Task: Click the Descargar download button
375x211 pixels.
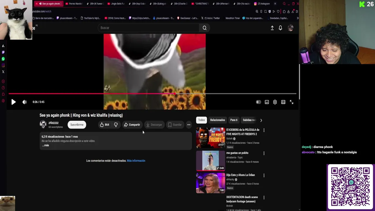Action: (154, 125)
